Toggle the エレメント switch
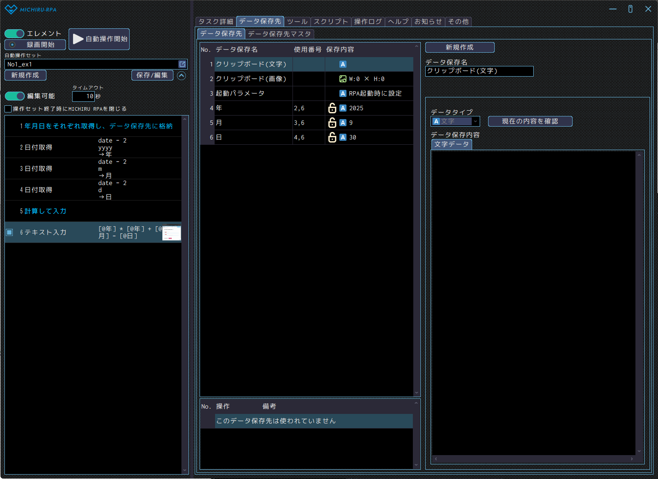Screen dimensions: 658x479 [x=15, y=34]
